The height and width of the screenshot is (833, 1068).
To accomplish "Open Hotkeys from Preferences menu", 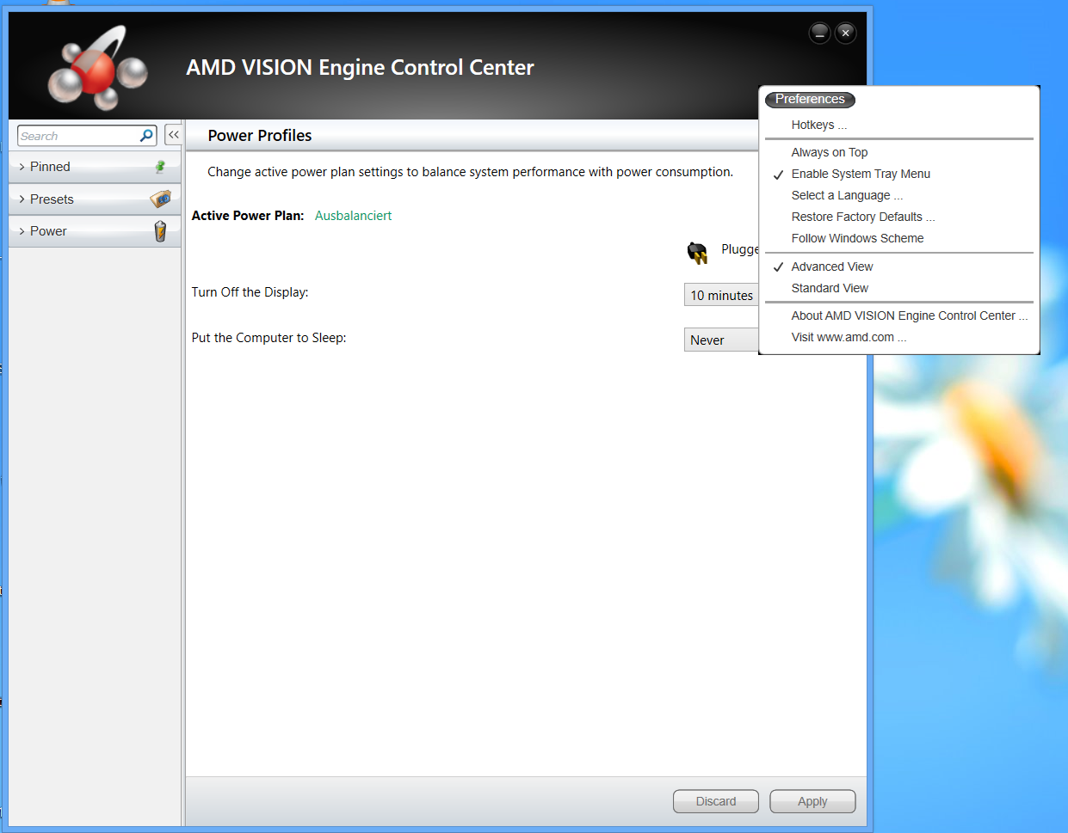I will click(x=819, y=125).
